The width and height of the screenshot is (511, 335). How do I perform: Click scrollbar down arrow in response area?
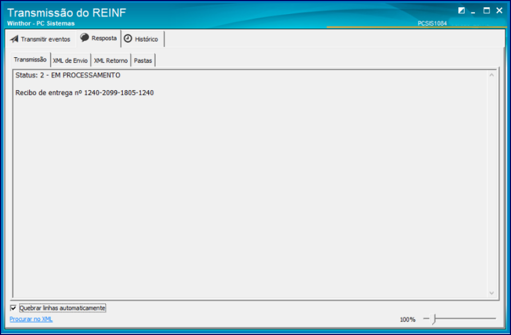click(x=492, y=293)
